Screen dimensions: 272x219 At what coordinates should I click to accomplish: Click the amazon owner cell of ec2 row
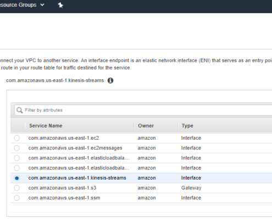(x=147, y=138)
